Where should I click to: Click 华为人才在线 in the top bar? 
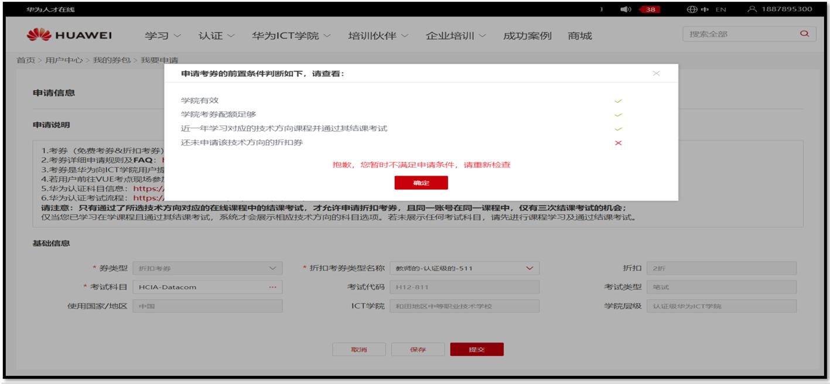(x=50, y=9)
